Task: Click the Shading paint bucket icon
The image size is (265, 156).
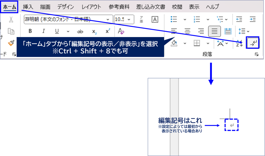Action: pos(174,43)
